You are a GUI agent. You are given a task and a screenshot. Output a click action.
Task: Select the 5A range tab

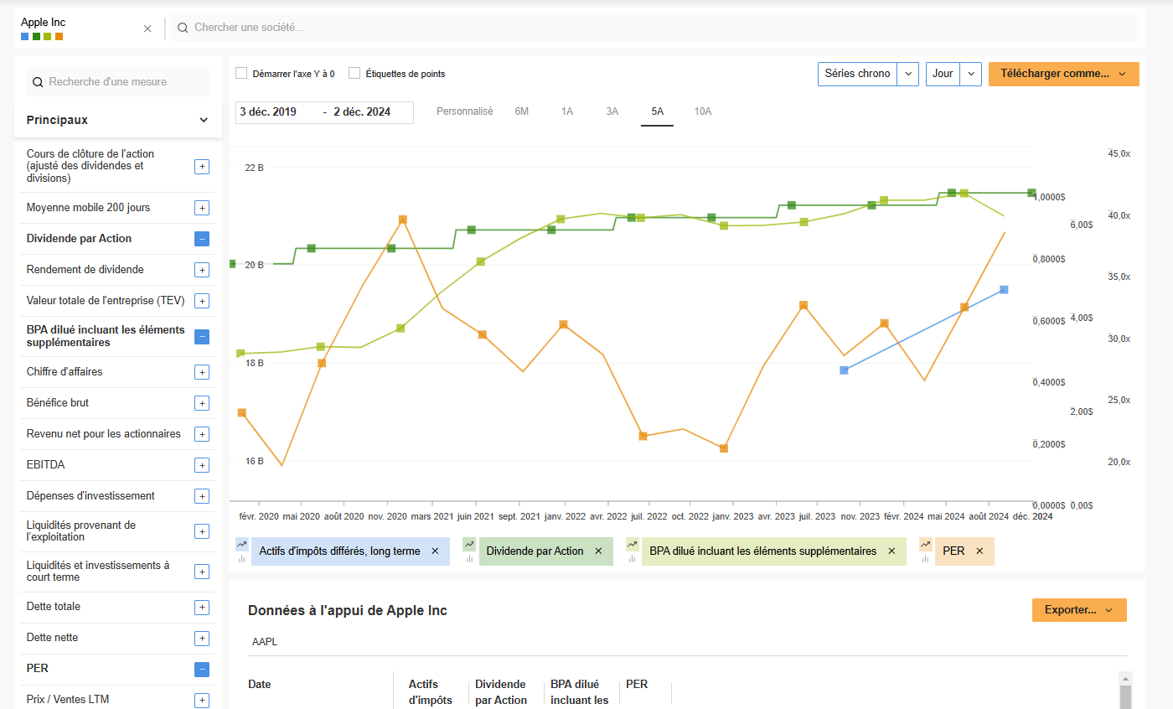tap(658, 111)
